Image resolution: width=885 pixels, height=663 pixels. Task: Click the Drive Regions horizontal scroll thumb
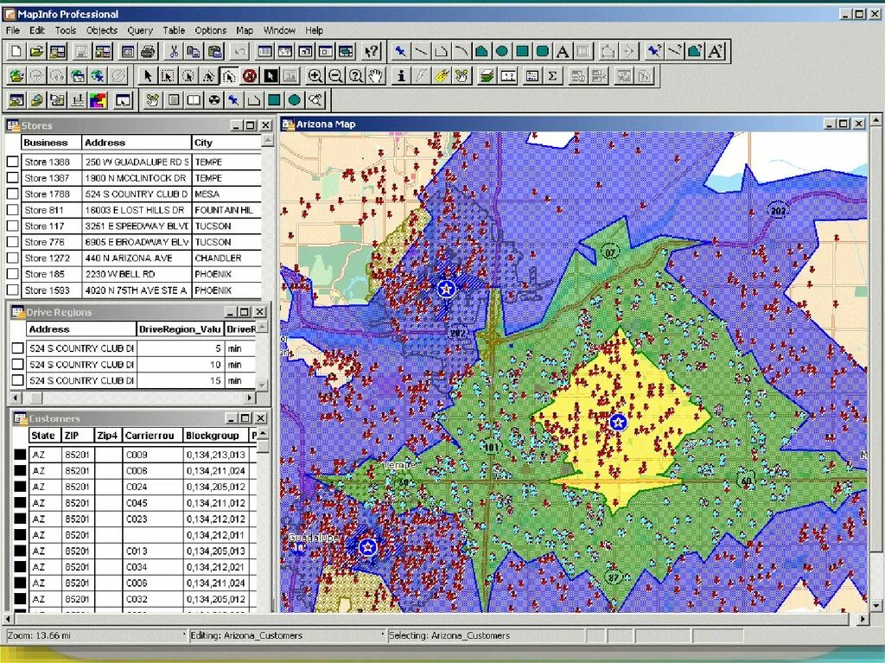pos(35,398)
